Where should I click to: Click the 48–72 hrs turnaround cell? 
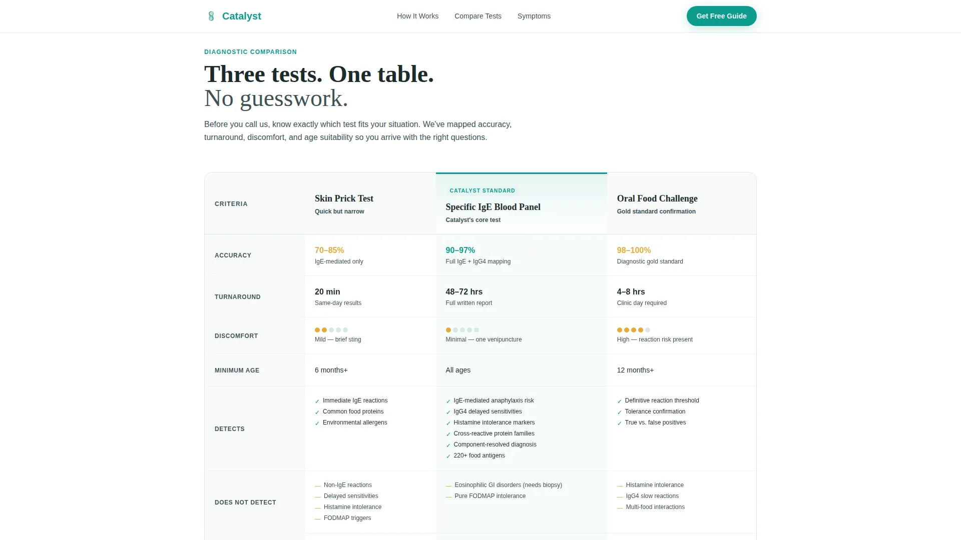click(522, 296)
